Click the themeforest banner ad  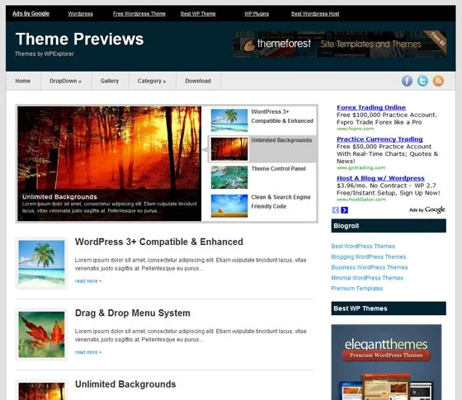(x=339, y=44)
